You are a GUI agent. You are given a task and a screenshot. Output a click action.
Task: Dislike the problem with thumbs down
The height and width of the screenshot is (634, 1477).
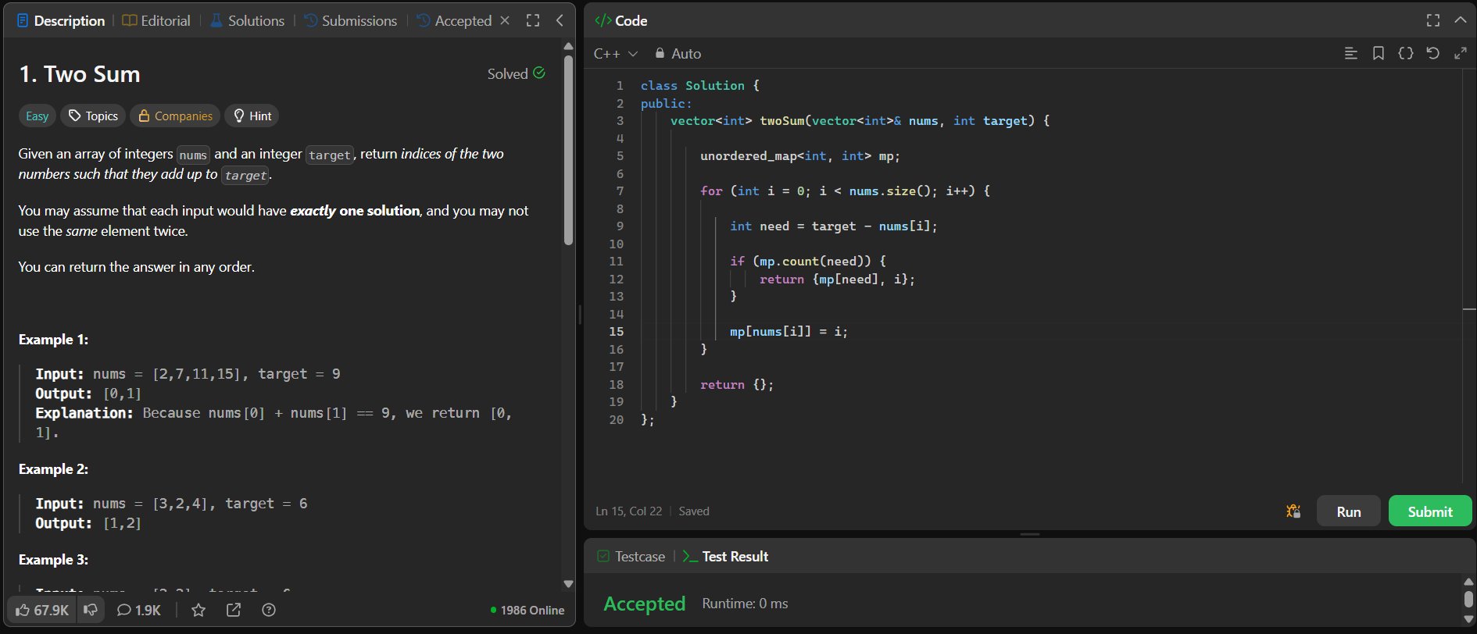pos(91,610)
